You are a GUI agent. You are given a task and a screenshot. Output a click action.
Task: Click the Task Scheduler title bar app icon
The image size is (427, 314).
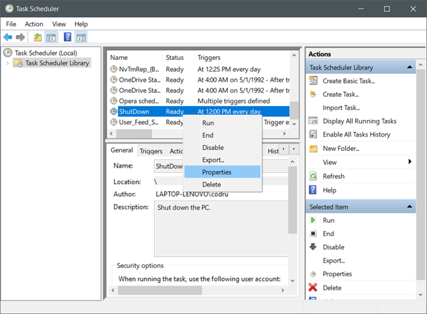(x=9, y=9)
